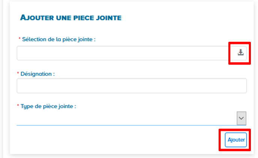
Task: Expand the Type de pièce jointe dropdown
Action: (x=241, y=118)
